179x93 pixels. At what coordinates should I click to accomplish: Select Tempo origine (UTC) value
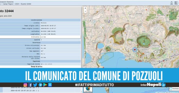48,26
